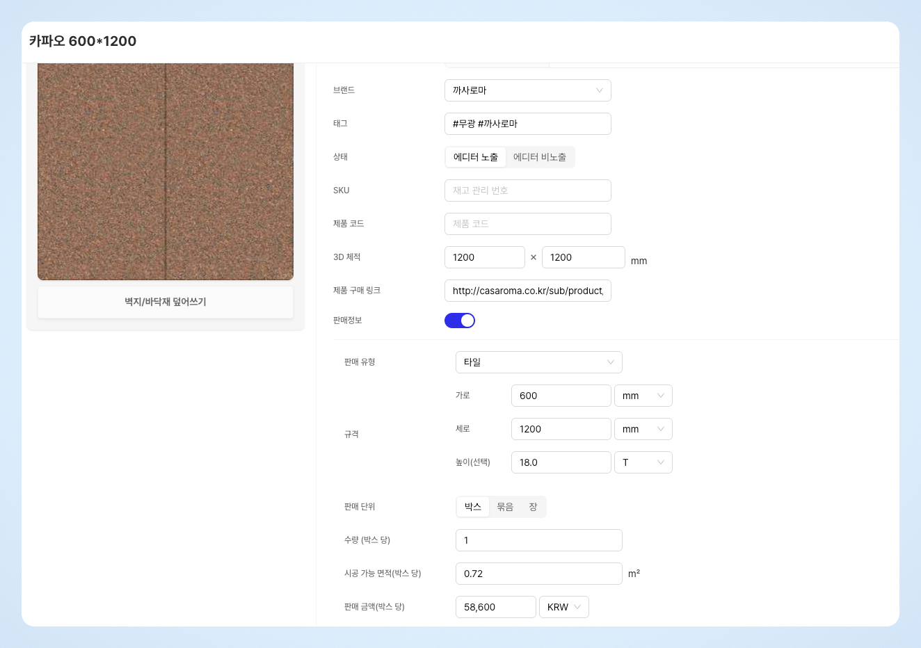
Task: Click the 수량 (박스 당) field
Action: click(538, 540)
